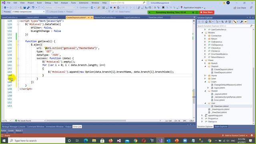Open the Analyze menu
Viewport: 256px width, 144px height.
tap(64, 3)
